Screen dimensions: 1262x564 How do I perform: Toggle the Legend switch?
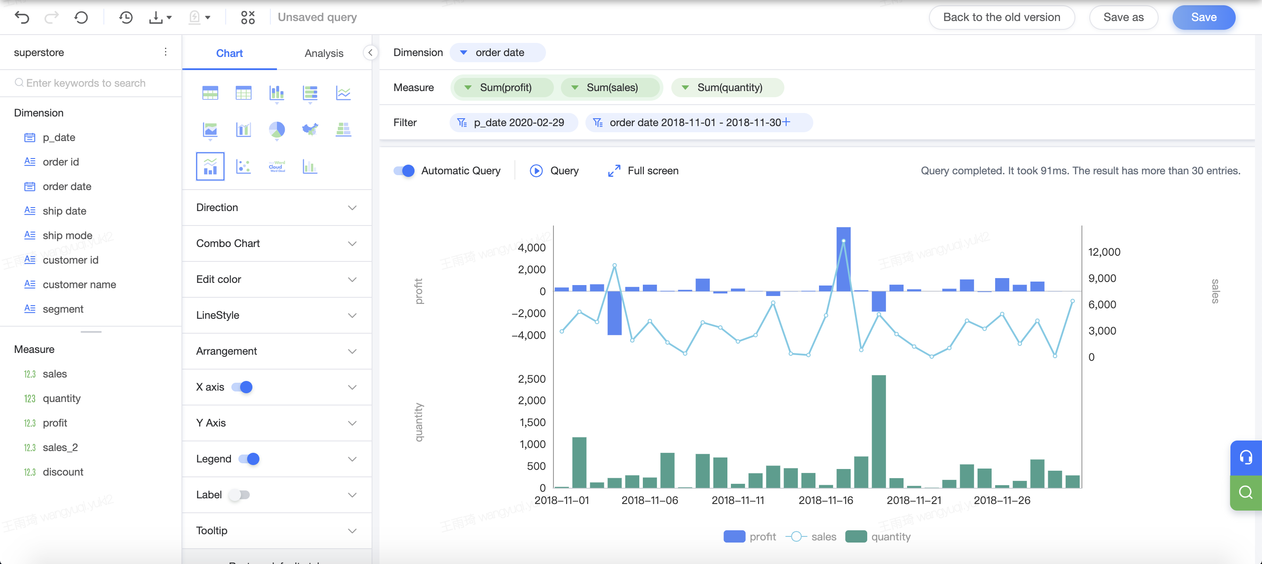(x=249, y=459)
